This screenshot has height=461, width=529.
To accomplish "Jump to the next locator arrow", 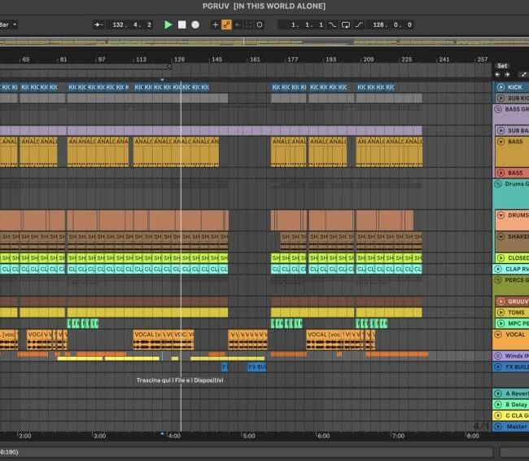I will coord(507,74).
